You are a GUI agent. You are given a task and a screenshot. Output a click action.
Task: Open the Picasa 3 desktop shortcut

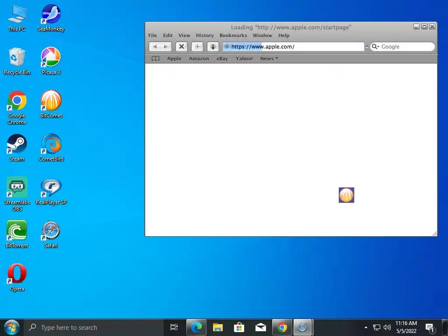click(51, 61)
